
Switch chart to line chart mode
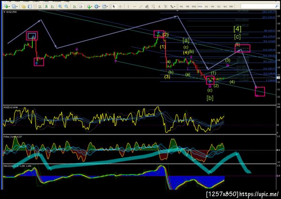(x=52, y=7)
